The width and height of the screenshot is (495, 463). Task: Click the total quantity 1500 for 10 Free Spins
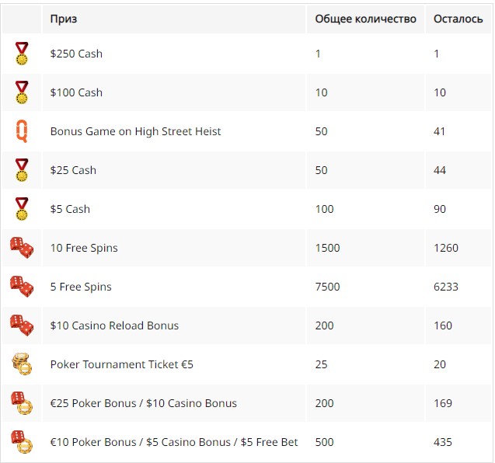[x=327, y=248]
